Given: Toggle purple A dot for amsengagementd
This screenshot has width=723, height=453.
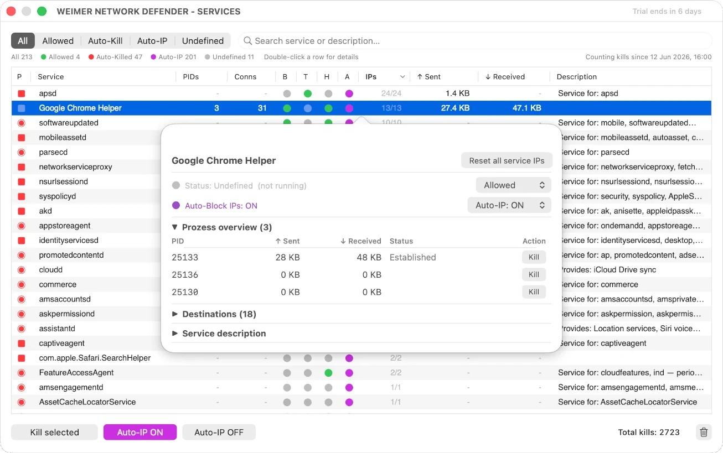Looking at the screenshot, I should coord(349,388).
